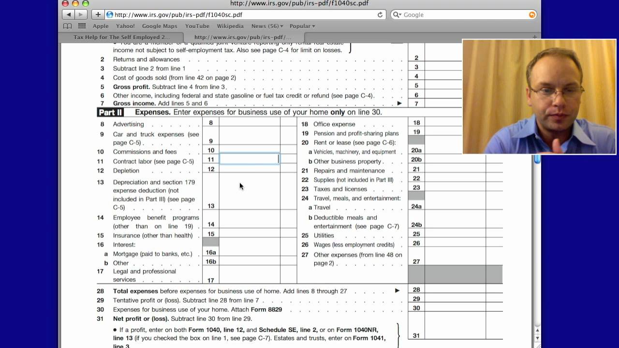
Task: Click the 'Gross profit.' line 5 text
Action: [132, 87]
